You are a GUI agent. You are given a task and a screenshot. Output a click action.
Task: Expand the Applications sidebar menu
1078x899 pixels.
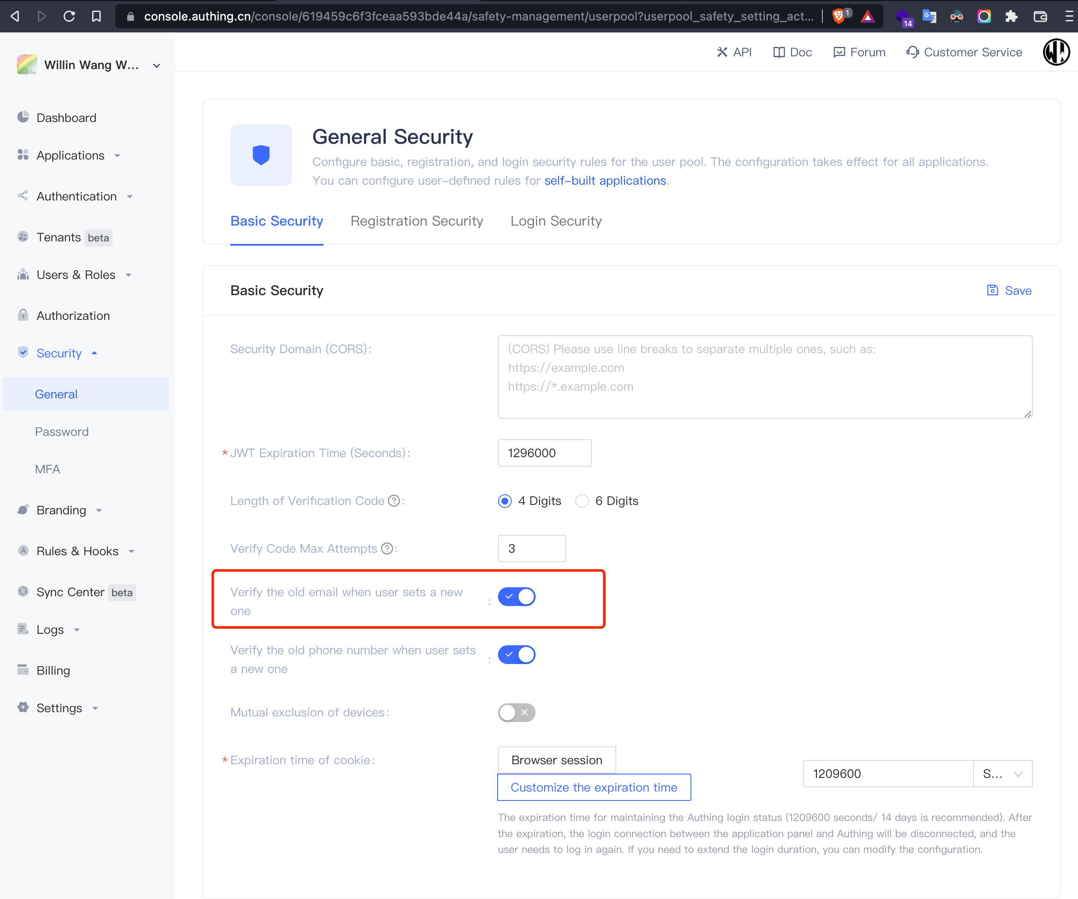point(70,156)
